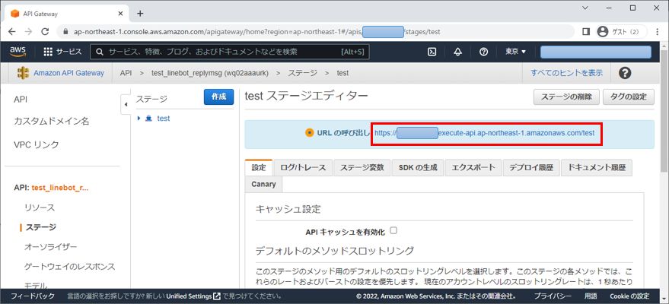The image size is (669, 304).
Task: Switch to the ドキュメント履歴 tab
Action: [x=597, y=168]
